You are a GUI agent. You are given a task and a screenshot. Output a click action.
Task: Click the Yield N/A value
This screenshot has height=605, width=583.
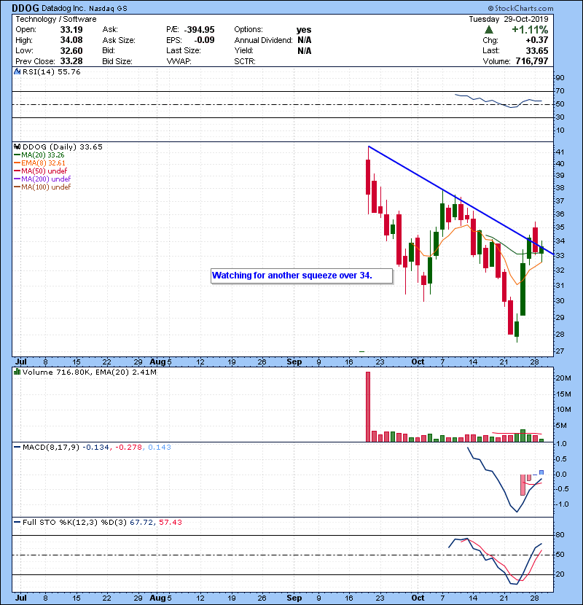(304, 50)
